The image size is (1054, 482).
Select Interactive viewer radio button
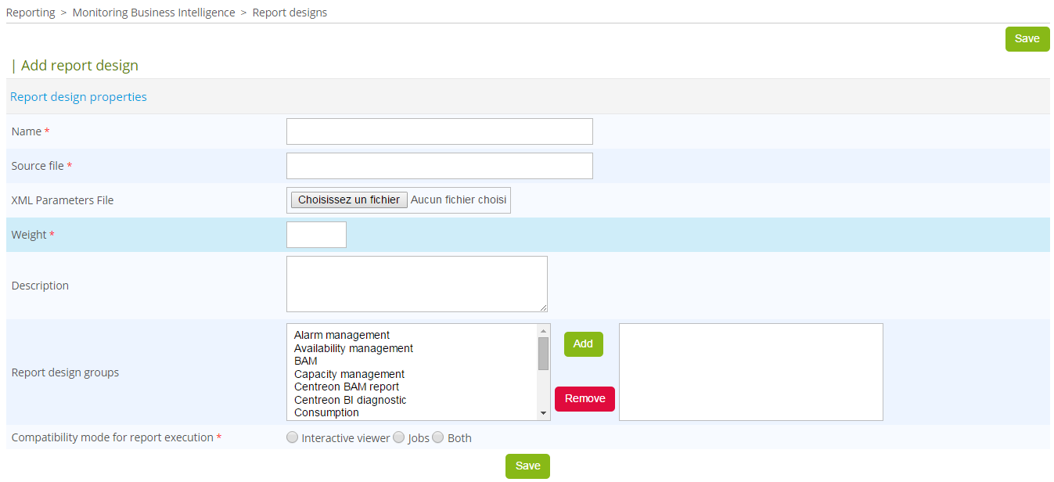[293, 437]
